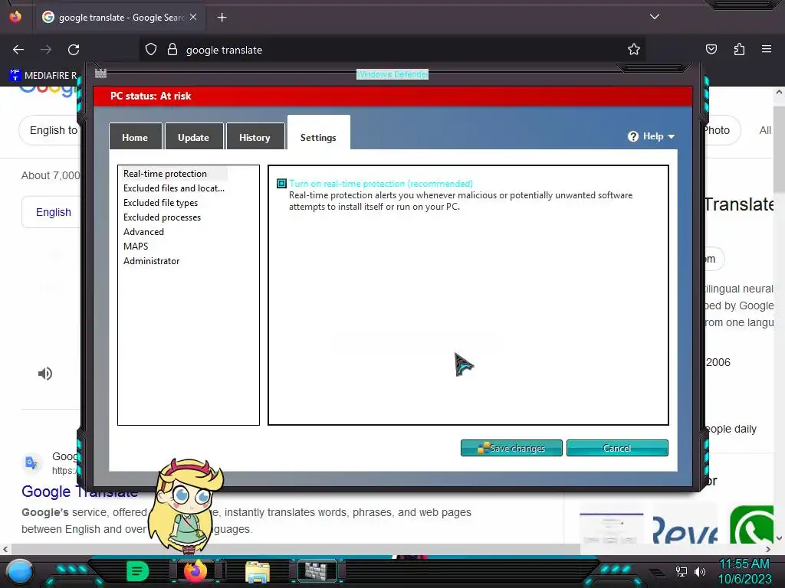Click the Firefox forward arrow
The image size is (785, 588).
(x=46, y=50)
